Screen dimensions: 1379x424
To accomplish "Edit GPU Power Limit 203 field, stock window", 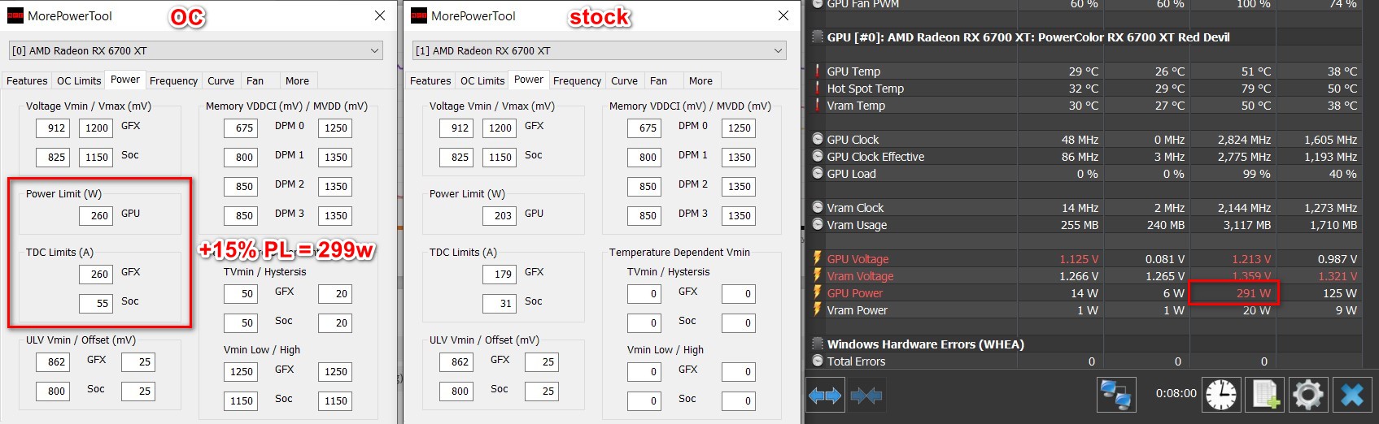I will (x=500, y=215).
